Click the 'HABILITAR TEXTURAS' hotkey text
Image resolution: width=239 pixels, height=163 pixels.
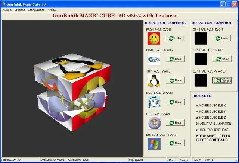tap(212, 130)
